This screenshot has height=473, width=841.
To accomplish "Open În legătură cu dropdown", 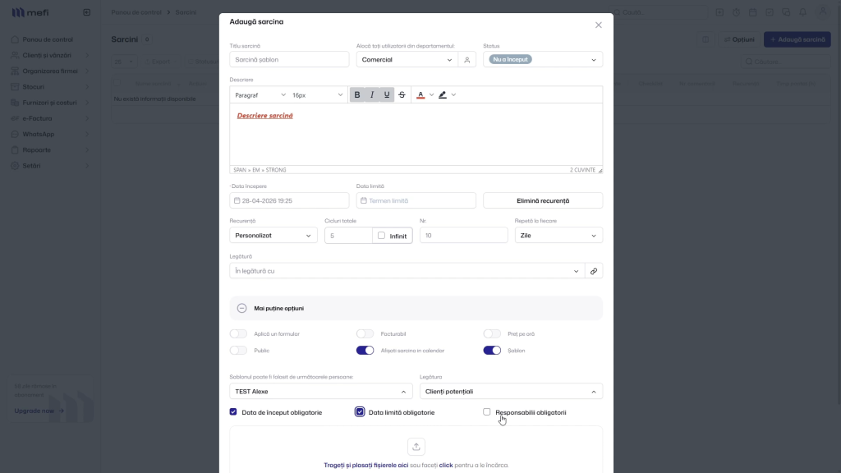I will tap(407, 271).
